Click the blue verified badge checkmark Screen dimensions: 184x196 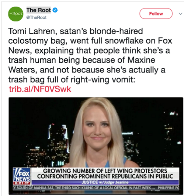55,10
